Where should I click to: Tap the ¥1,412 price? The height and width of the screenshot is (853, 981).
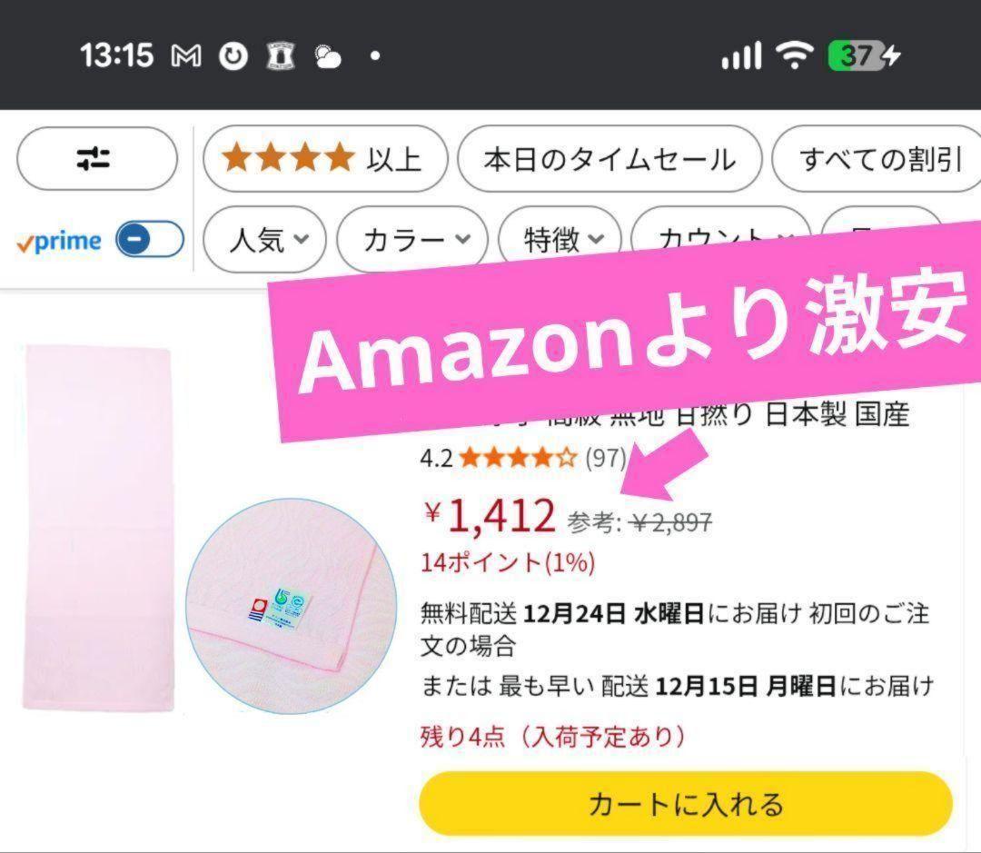490,516
